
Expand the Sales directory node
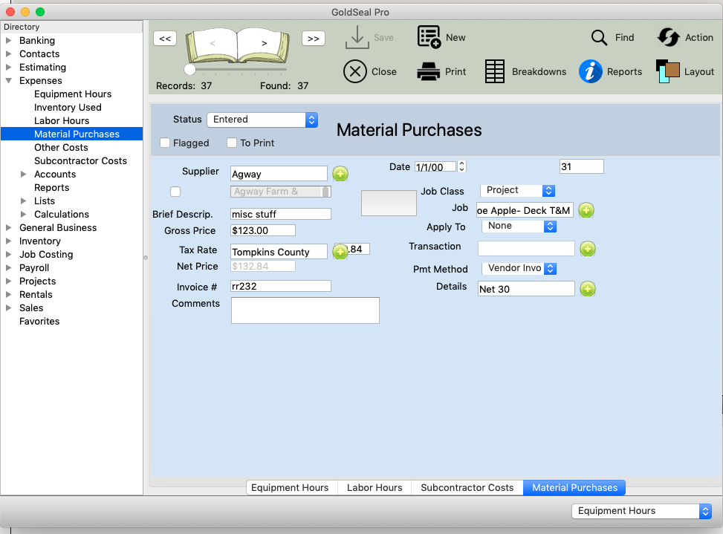click(8, 307)
